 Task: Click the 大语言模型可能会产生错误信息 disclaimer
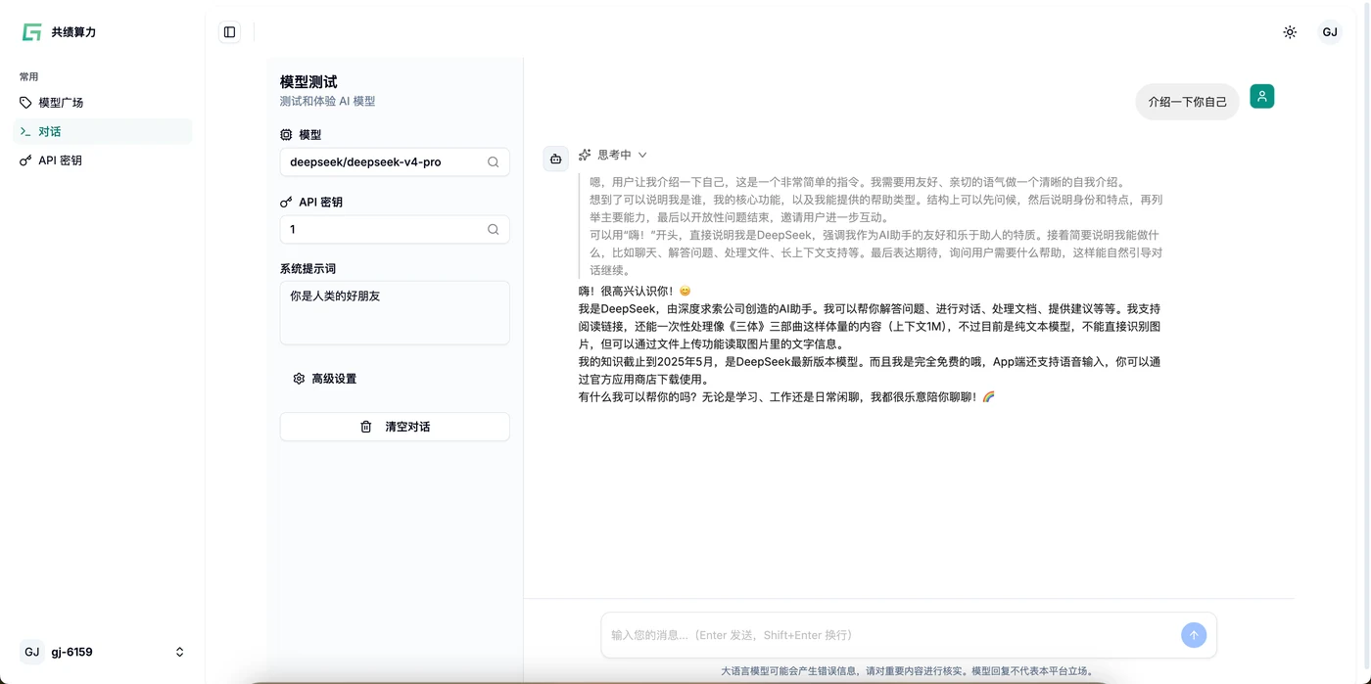coord(907,671)
